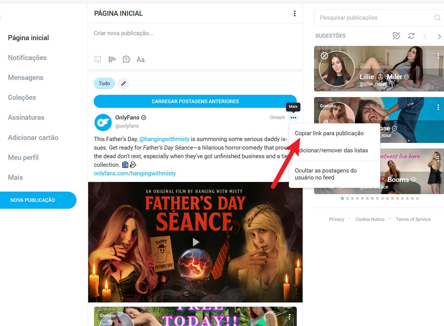This screenshot has height=326, width=444.
Task: Click the @lillie_miler handle on the card
Action: pyautogui.click(x=373, y=84)
